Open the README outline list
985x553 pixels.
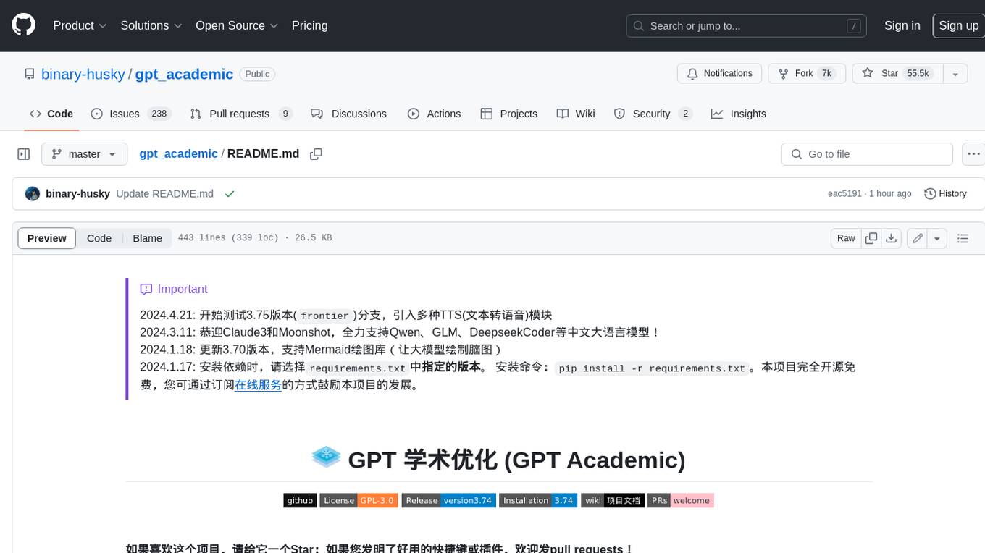(x=963, y=238)
